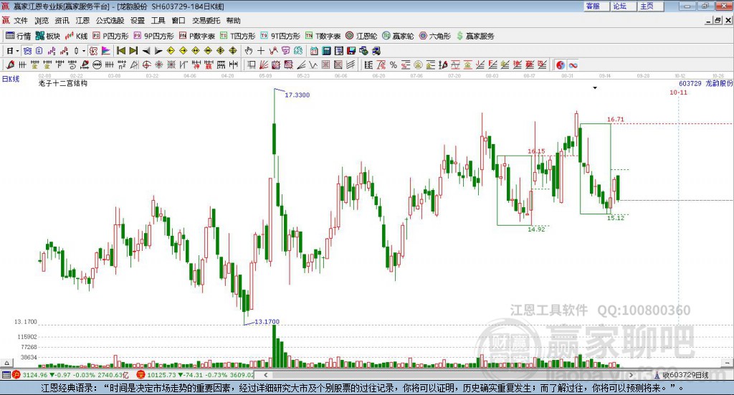Click the 603729 stock code label
Viewport: 734px width, 395px height.
click(690, 83)
